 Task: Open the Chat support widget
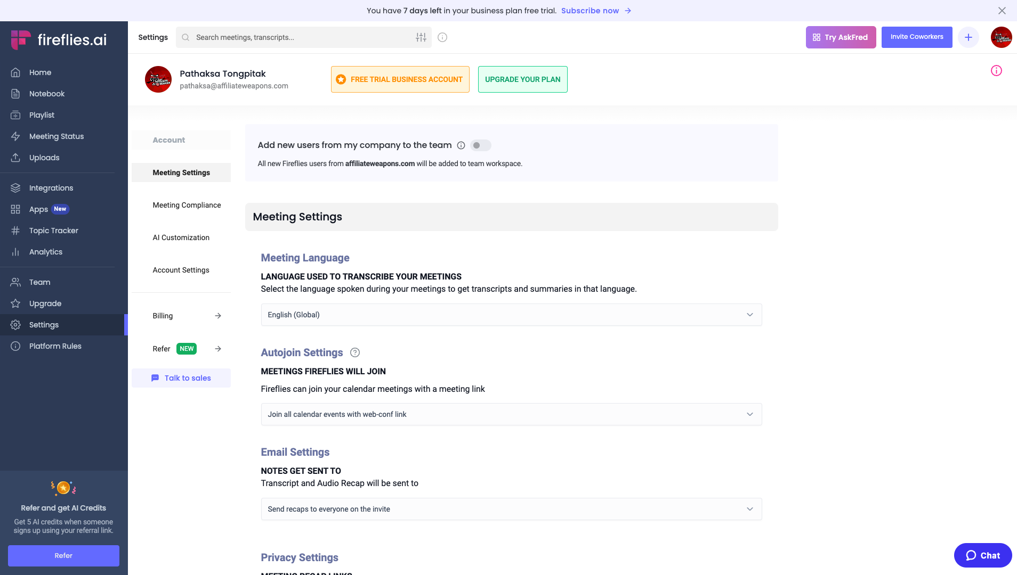click(x=982, y=555)
